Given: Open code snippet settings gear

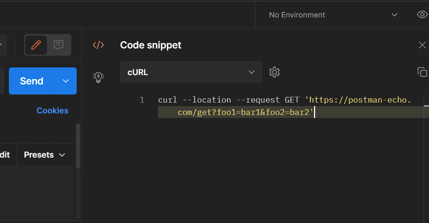Looking at the screenshot, I should (x=275, y=72).
